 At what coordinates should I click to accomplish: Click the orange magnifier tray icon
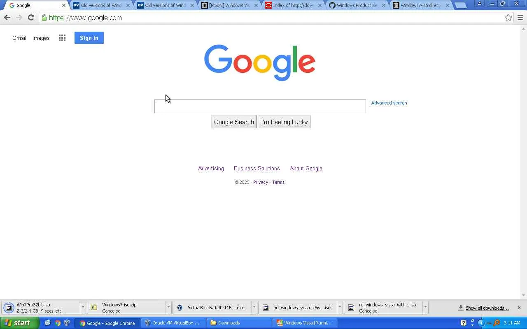[497, 323]
